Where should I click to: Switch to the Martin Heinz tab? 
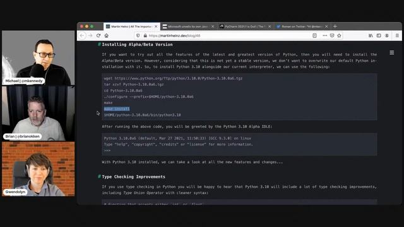tap(132, 26)
